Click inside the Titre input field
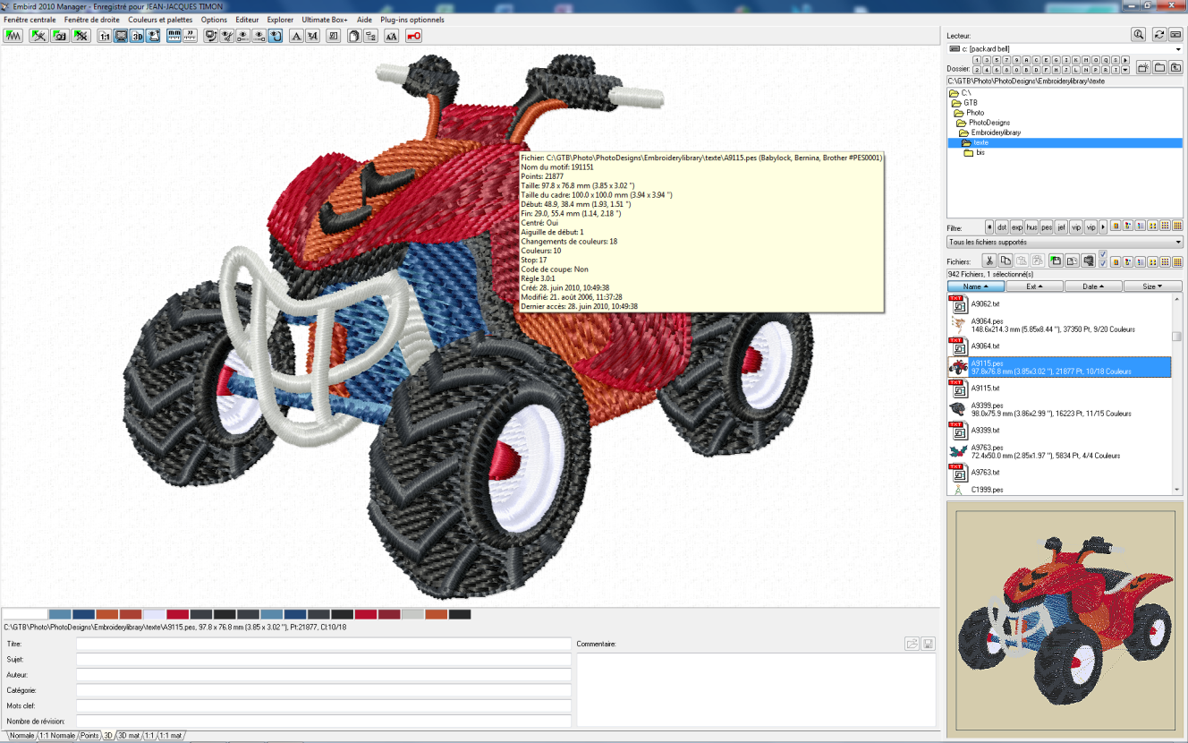 tap(323, 645)
